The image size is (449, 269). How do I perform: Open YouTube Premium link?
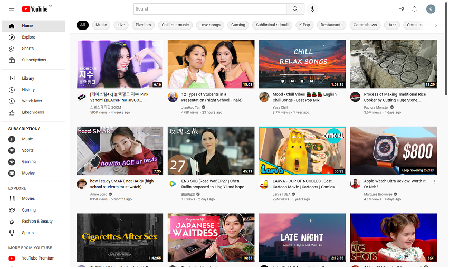coord(38,258)
